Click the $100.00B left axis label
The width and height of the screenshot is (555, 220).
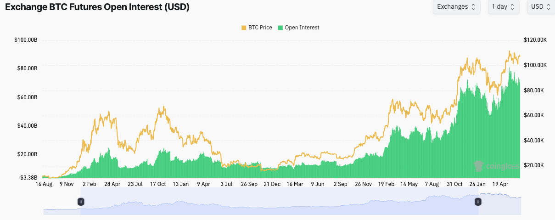point(26,40)
